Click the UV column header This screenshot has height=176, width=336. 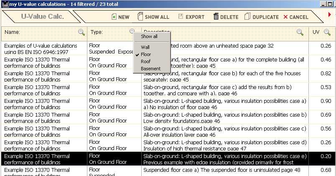pyautogui.click(x=316, y=32)
